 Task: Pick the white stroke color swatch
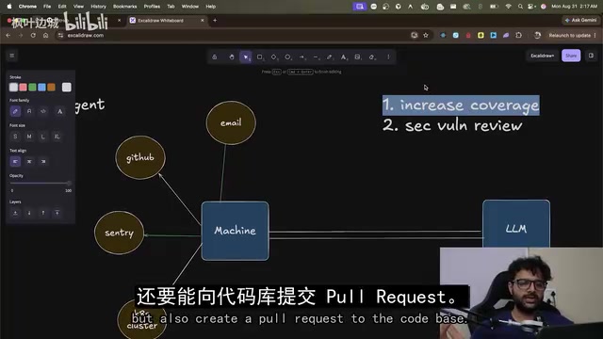(x=13, y=88)
